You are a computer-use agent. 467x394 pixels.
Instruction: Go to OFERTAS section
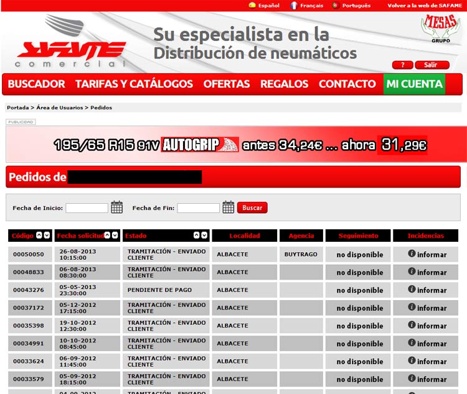pos(227,84)
